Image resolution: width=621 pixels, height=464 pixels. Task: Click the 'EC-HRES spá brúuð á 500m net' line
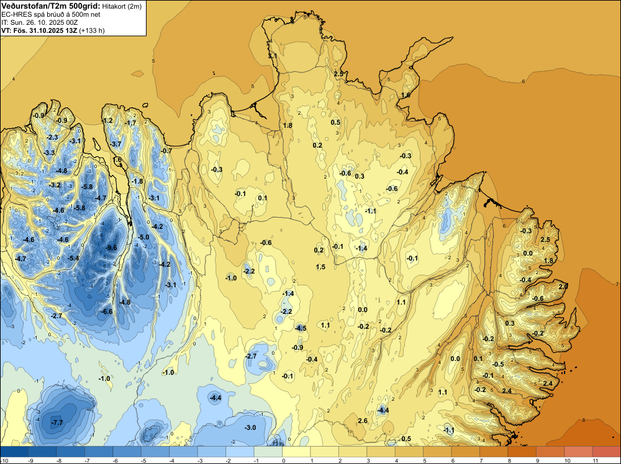click(51, 15)
